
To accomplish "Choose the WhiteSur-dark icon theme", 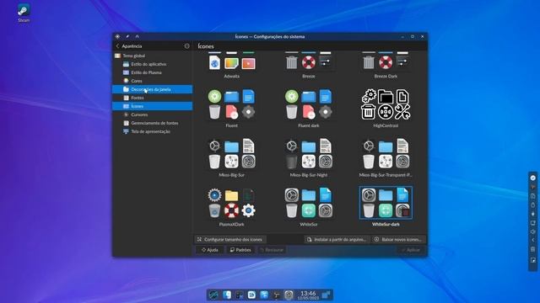I will [386, 207].
